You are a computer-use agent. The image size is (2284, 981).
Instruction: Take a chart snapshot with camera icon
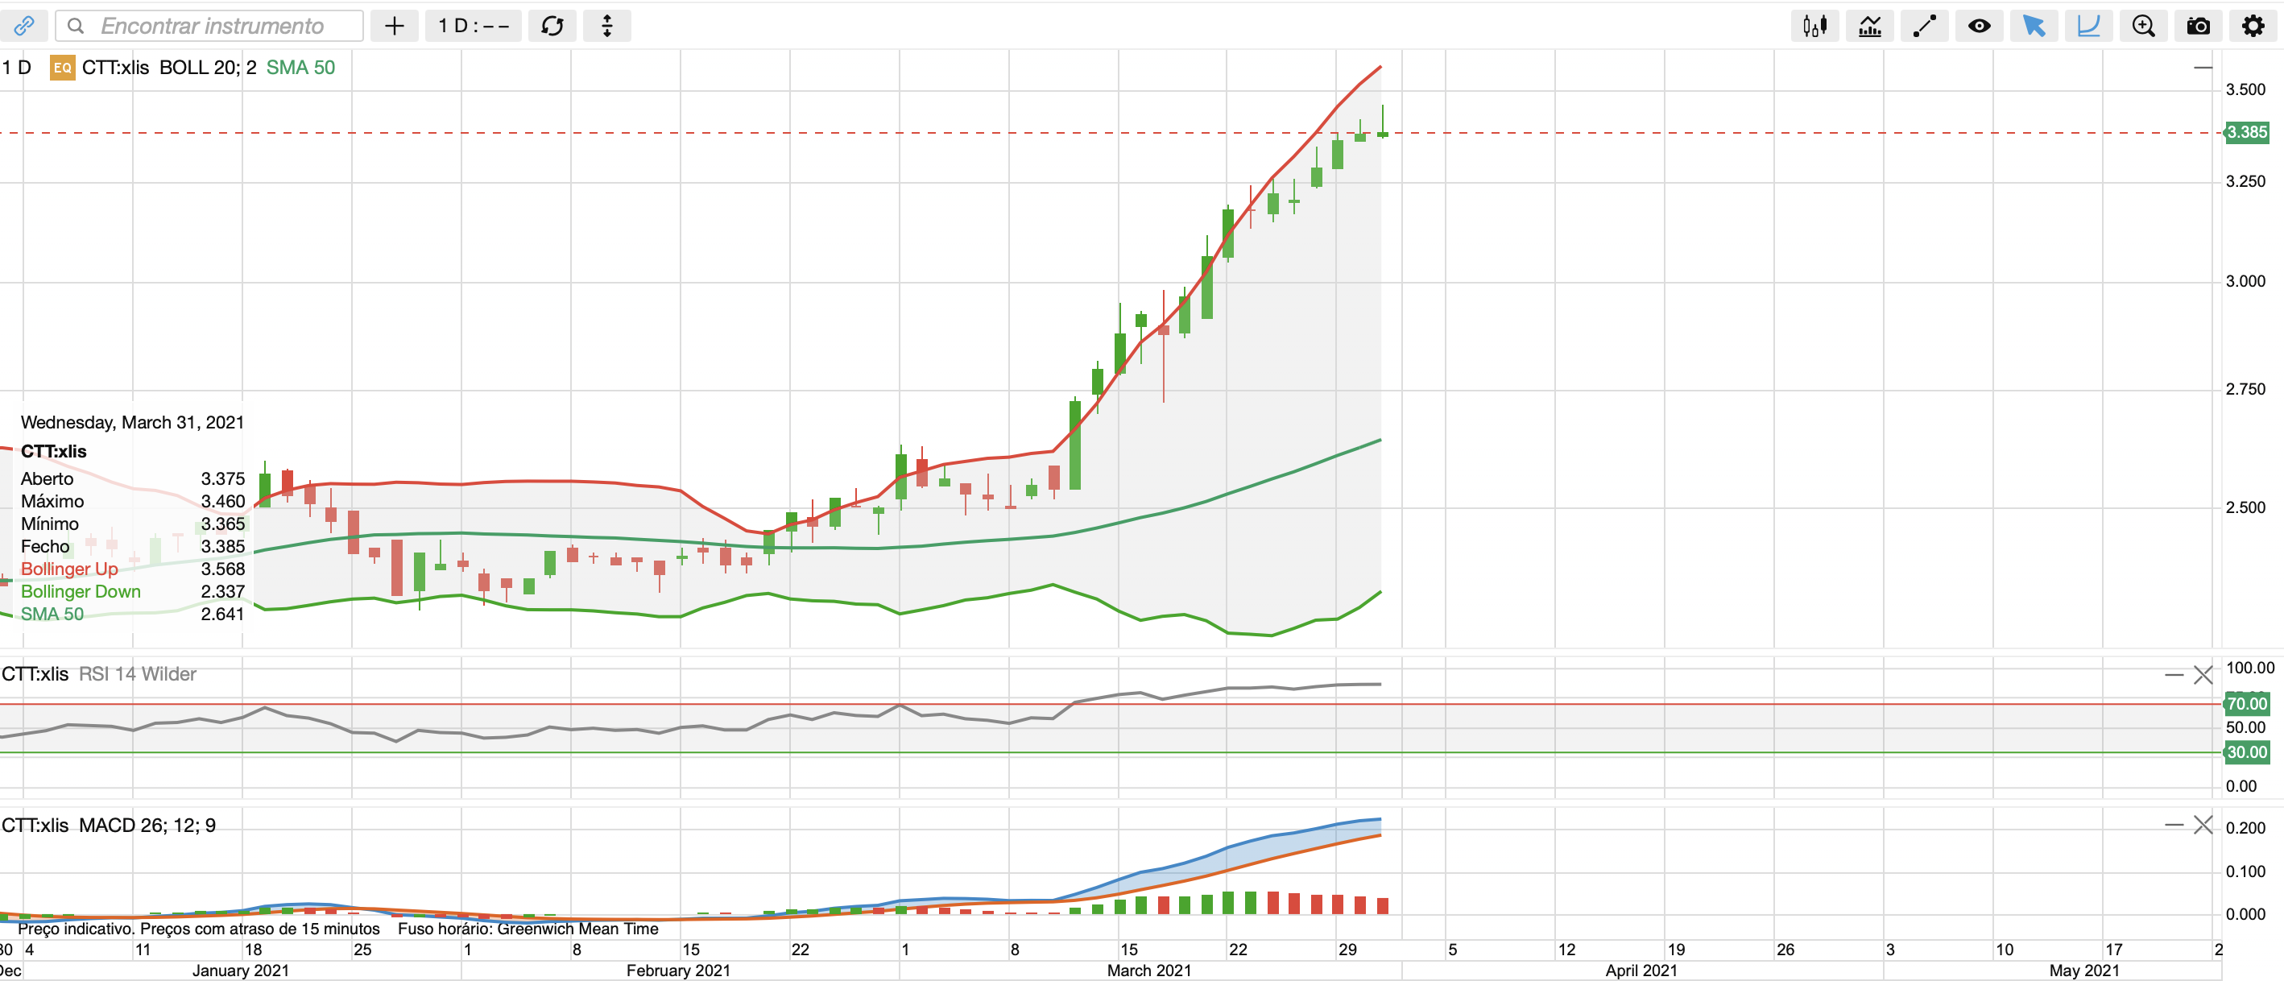click(x=2198, y=26)
